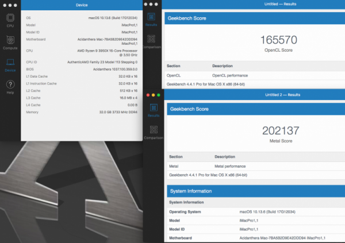This screenshot has height=243, width=345.
Task: Select the L4 Cache 0.00 B value
Action: 132,105
